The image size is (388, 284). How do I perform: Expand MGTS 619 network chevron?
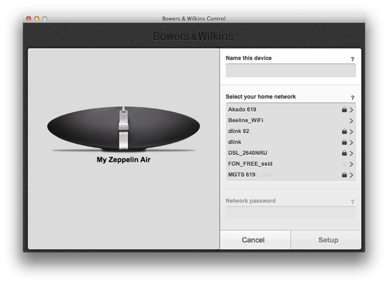(351, 175)
